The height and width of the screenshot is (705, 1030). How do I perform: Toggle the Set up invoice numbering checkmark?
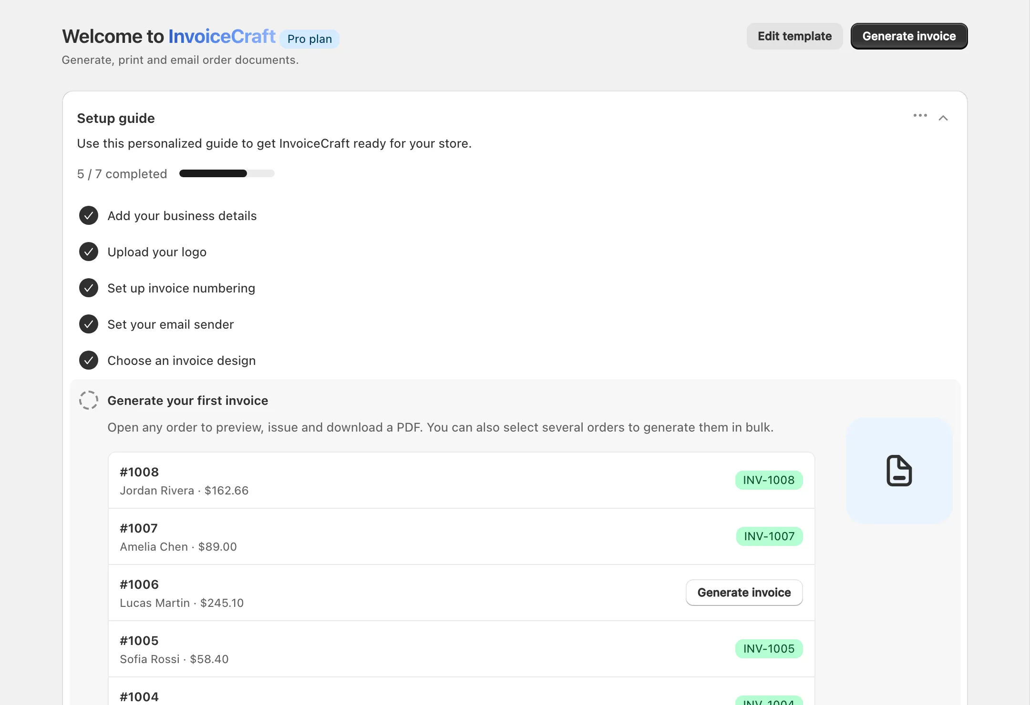click(x=89, y=288)
